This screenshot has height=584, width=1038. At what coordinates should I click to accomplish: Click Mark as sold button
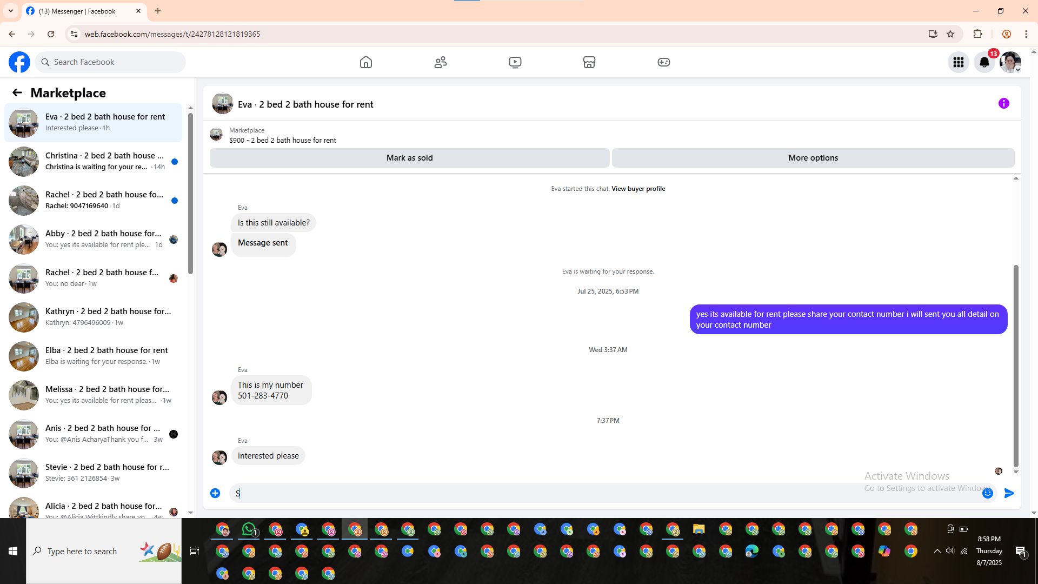pyautogui.click(x=409, y=158)
